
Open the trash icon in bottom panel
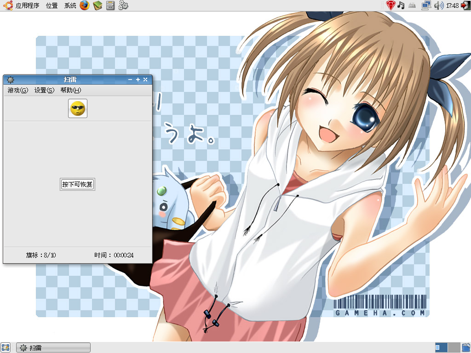tap(466, 347)
